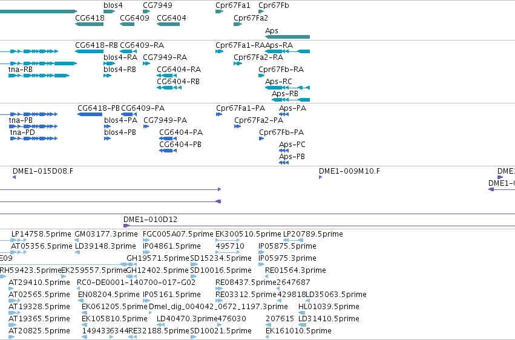
Task: Select EST FGC005A07.5prime
Action: click(178, 234)
